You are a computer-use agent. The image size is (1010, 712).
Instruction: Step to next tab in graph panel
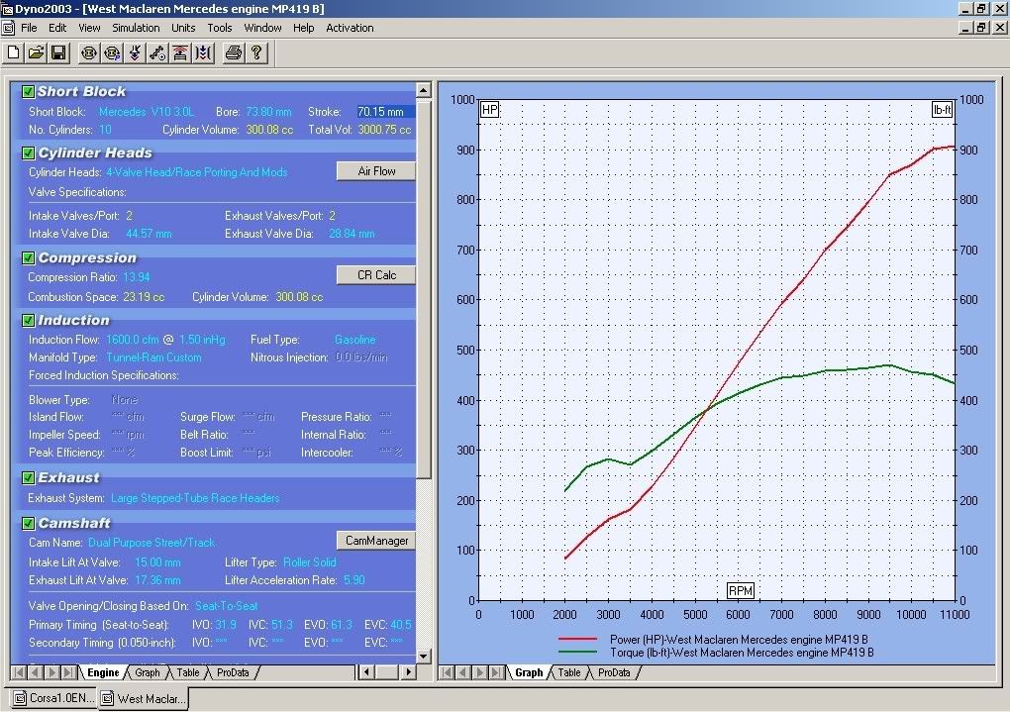(x=480, y=672)
